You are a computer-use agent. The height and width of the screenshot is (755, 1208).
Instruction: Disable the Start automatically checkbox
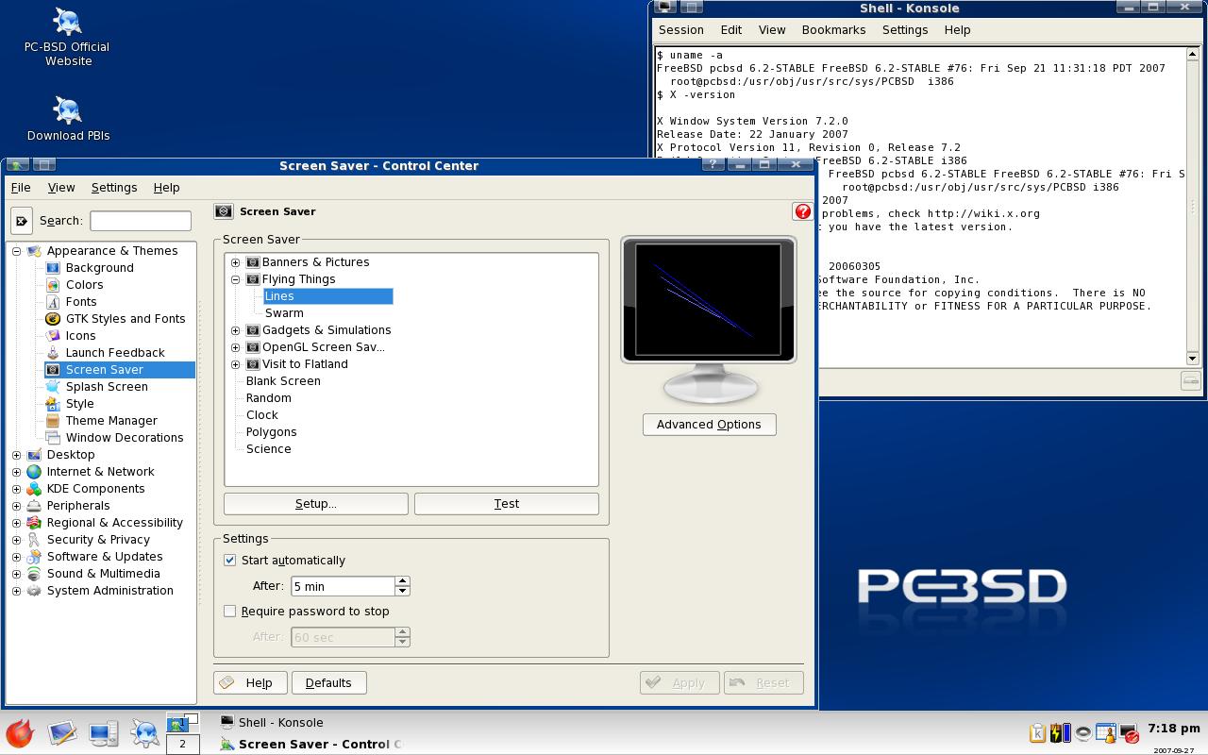pyautogui.click(x=229, y=561)
